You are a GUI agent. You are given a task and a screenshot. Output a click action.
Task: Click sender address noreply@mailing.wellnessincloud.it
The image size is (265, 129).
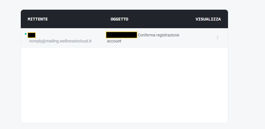(60, 41)
